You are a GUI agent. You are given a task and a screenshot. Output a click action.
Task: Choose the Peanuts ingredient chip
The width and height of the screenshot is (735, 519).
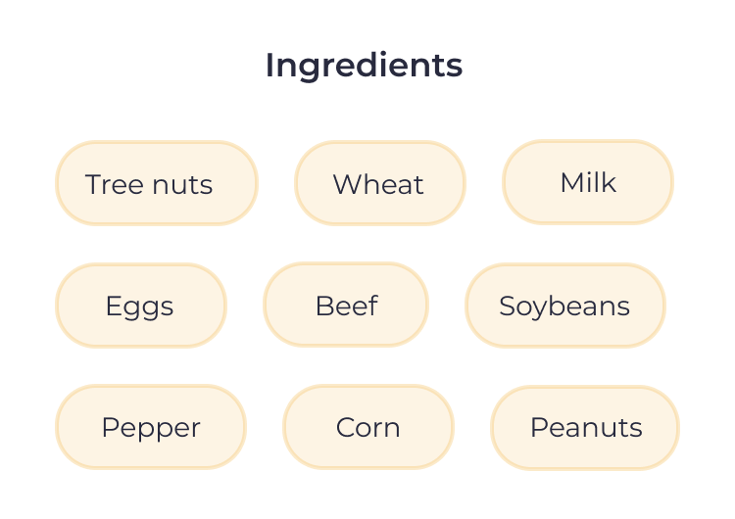[x=585, y=428]
